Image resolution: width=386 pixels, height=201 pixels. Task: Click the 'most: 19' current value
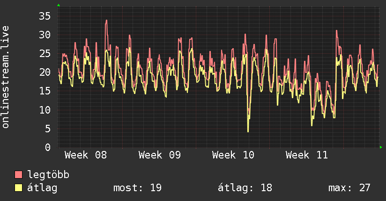(137, 188)
